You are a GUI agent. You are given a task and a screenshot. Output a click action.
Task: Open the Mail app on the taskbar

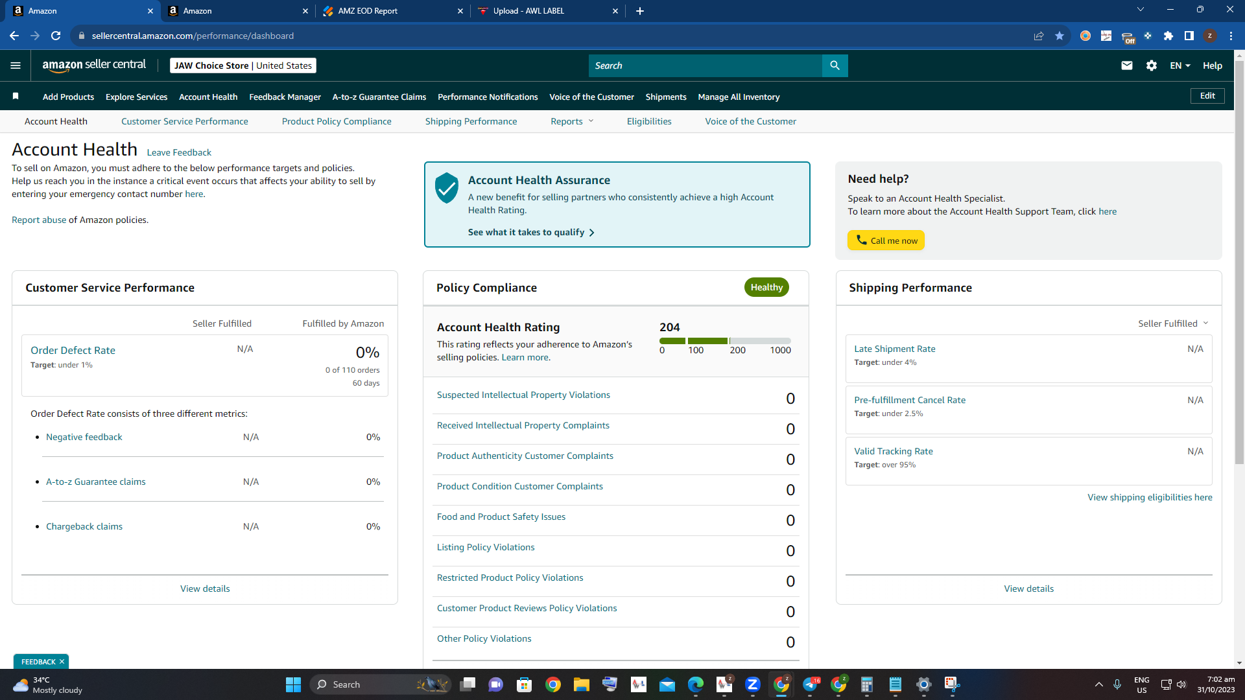point(667,684)
